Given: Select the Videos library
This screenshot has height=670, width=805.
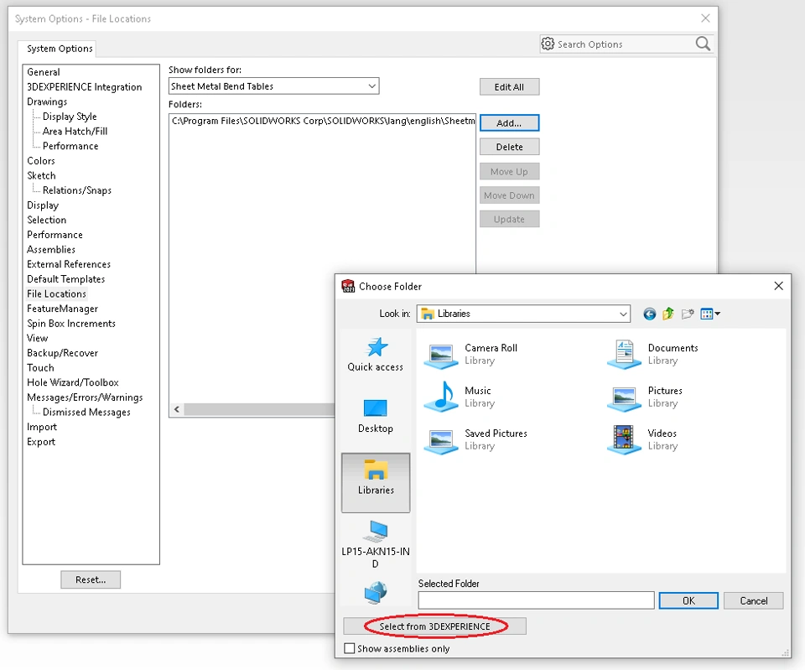Looking at the screenshot, I should [642, 439].
